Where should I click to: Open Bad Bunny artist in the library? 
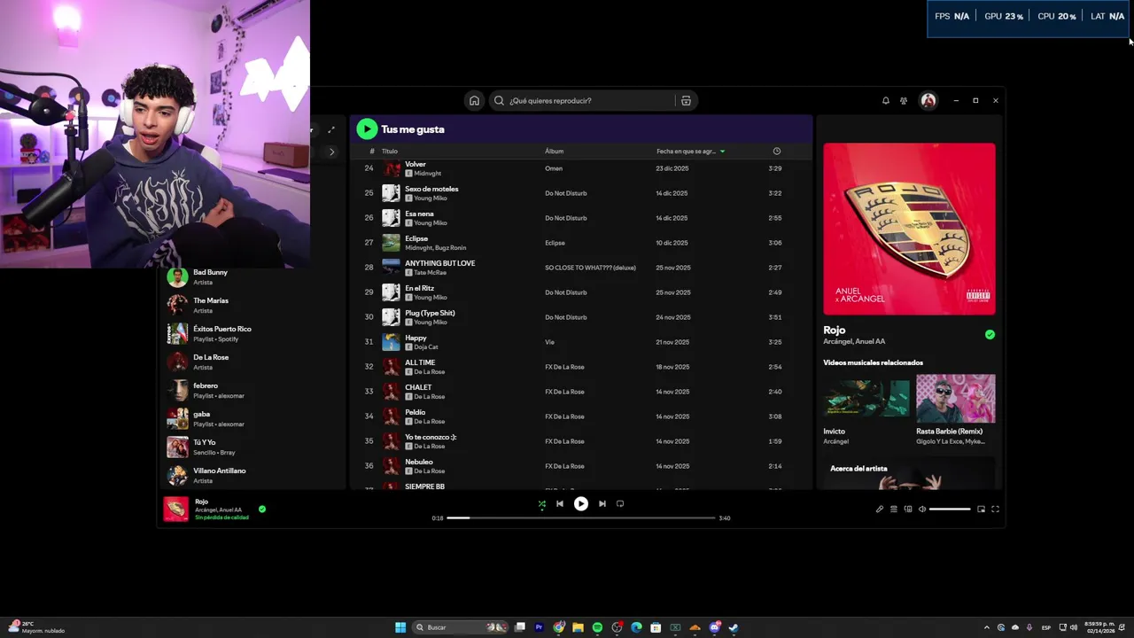pos(253,277)
